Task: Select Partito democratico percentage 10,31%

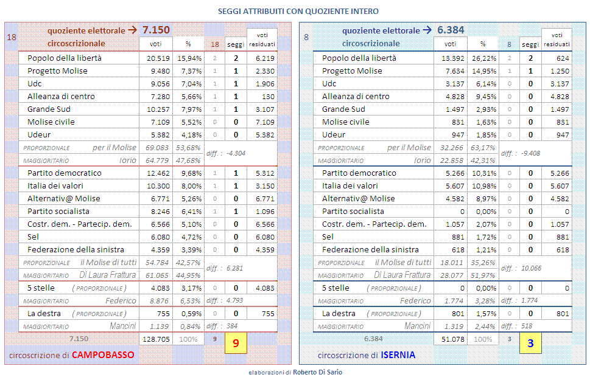Action: coord(483,173)
